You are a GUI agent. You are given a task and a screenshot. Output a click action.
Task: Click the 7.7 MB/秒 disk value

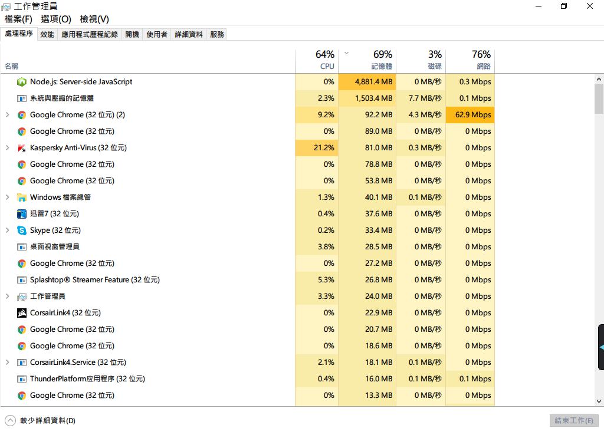425,98
